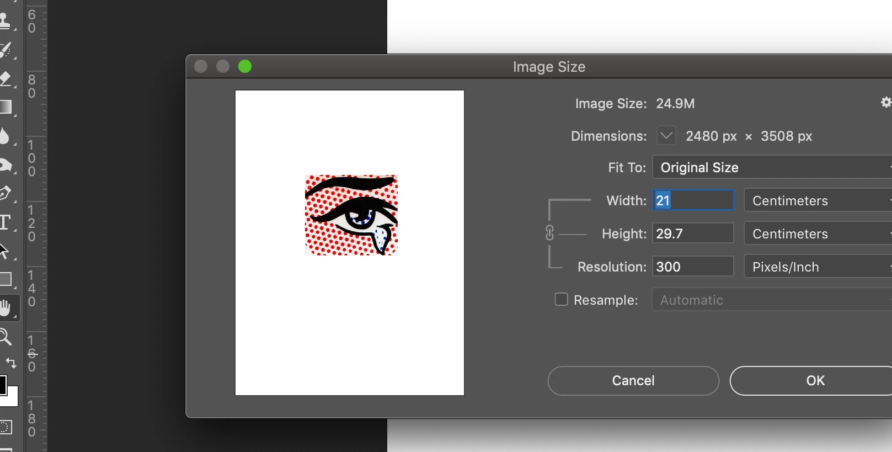Click the Height label
892x452 pixels.
click(624, 234)
